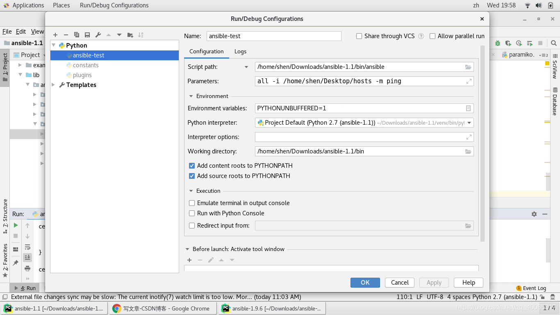Check Run with Python Console
The image size is (560, 315).
[x=192, y=213]
